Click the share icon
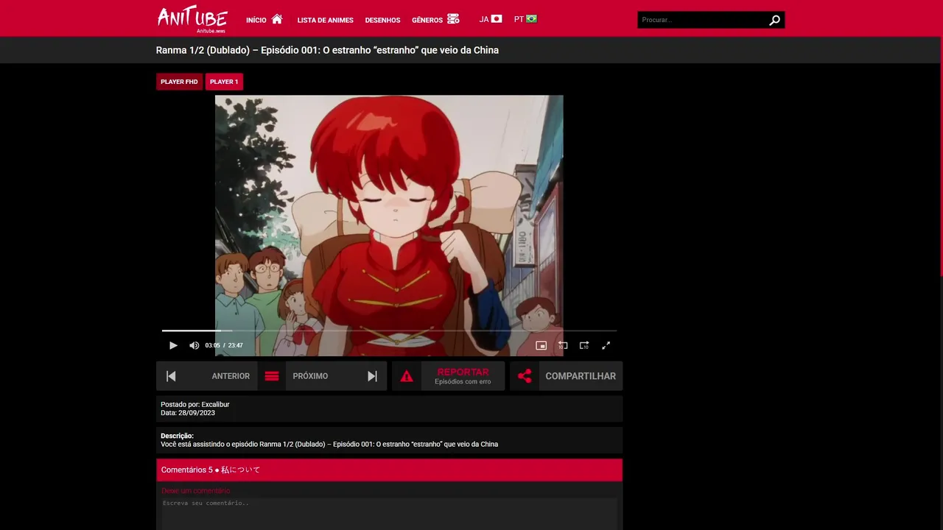Screen dimensions: 943x530 click(x=525, y=376)
